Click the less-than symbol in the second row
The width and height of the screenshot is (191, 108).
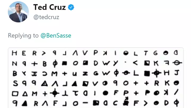click(135, 63)
